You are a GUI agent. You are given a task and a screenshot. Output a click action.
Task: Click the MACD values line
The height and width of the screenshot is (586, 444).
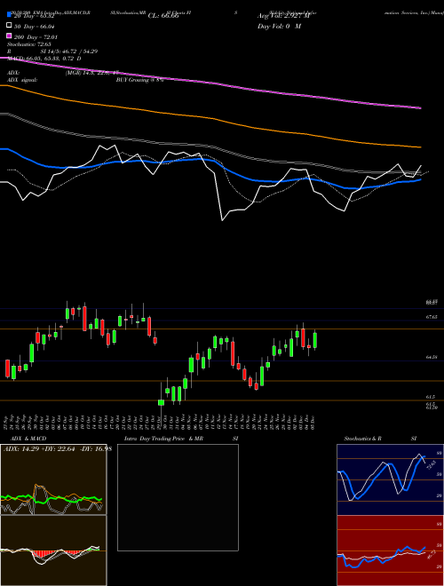[x=44, y=59]
